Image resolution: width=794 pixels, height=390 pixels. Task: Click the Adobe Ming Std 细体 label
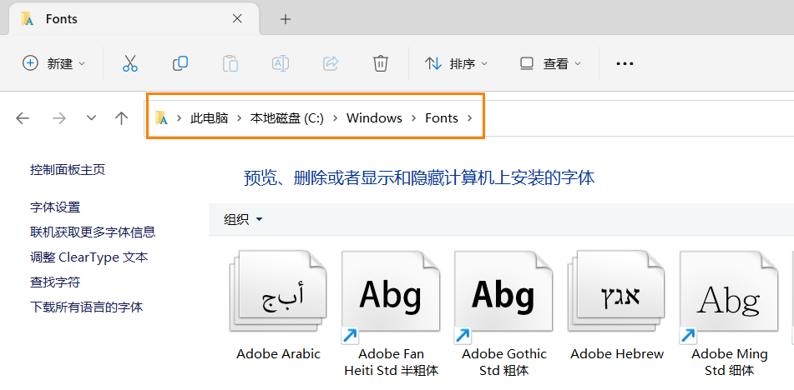tap(730, 362)
